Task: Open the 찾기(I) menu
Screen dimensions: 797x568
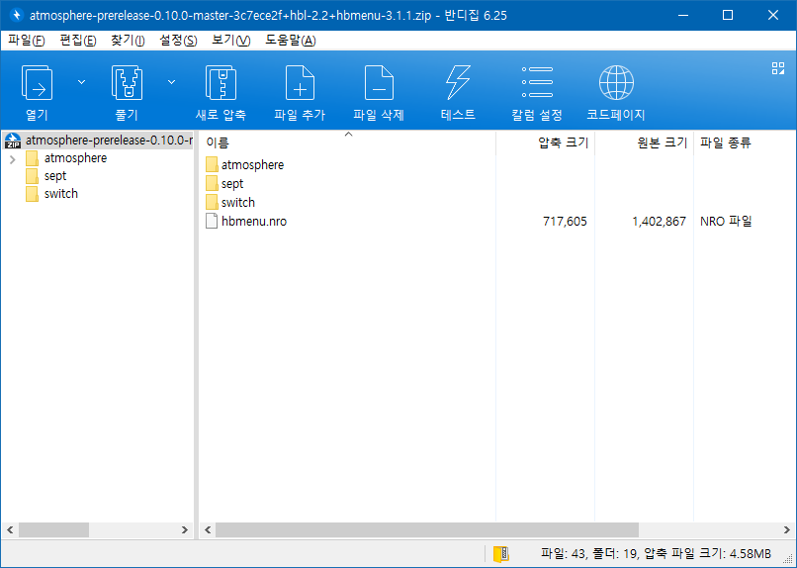Action: [129, 41]
